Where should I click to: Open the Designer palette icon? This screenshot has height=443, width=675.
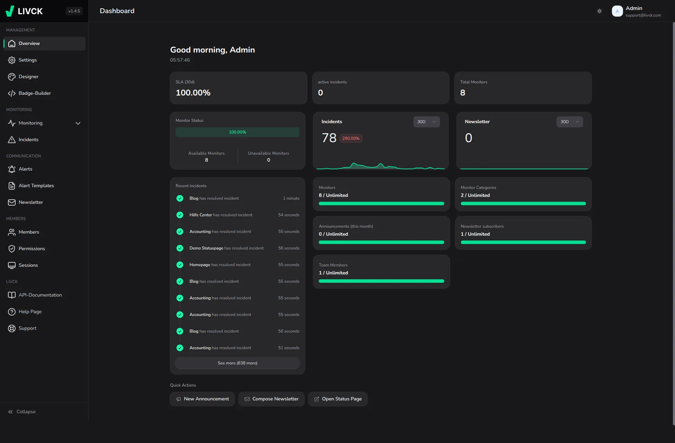point(12,77)
